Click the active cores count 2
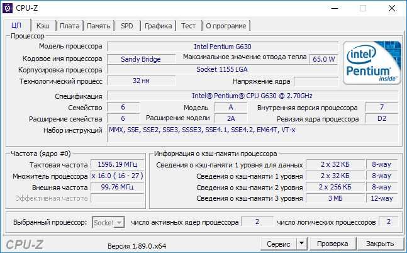Image resolution: width=407 pixels, height=253 pixels. [x=257, y=222]
